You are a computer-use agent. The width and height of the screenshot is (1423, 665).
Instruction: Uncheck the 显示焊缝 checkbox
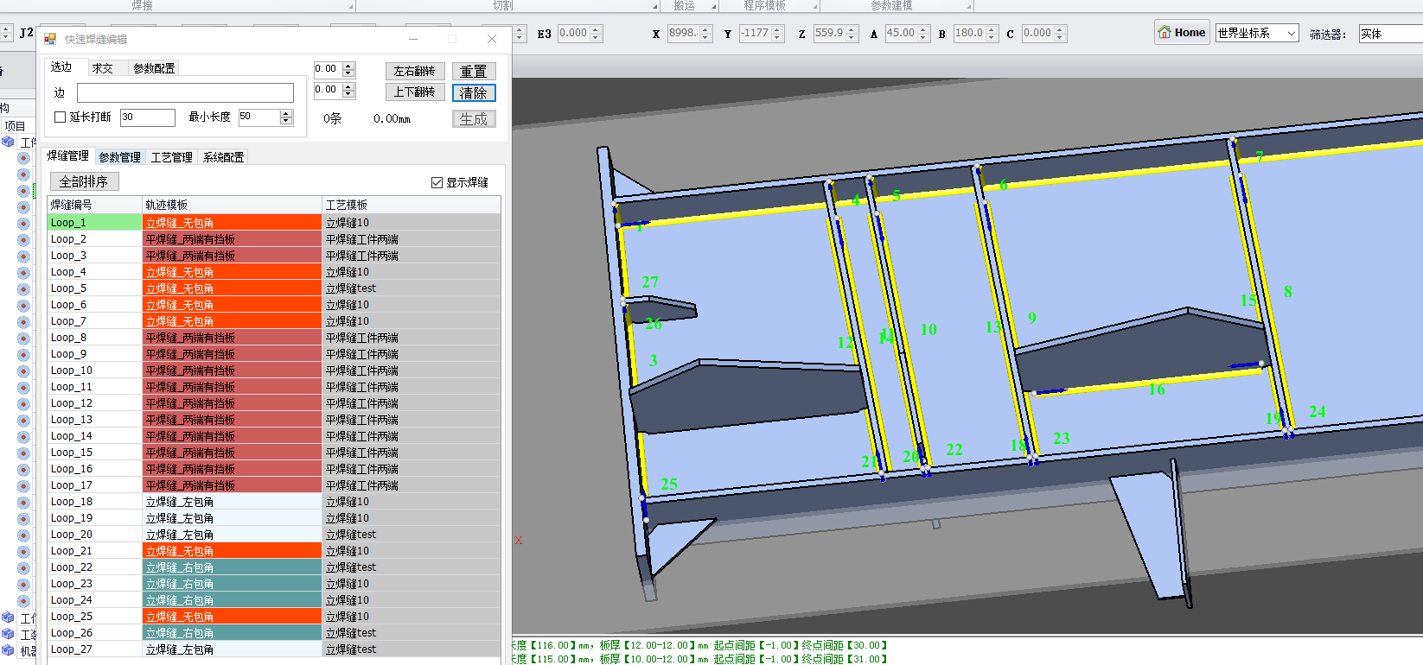click(x=437, y=182)
